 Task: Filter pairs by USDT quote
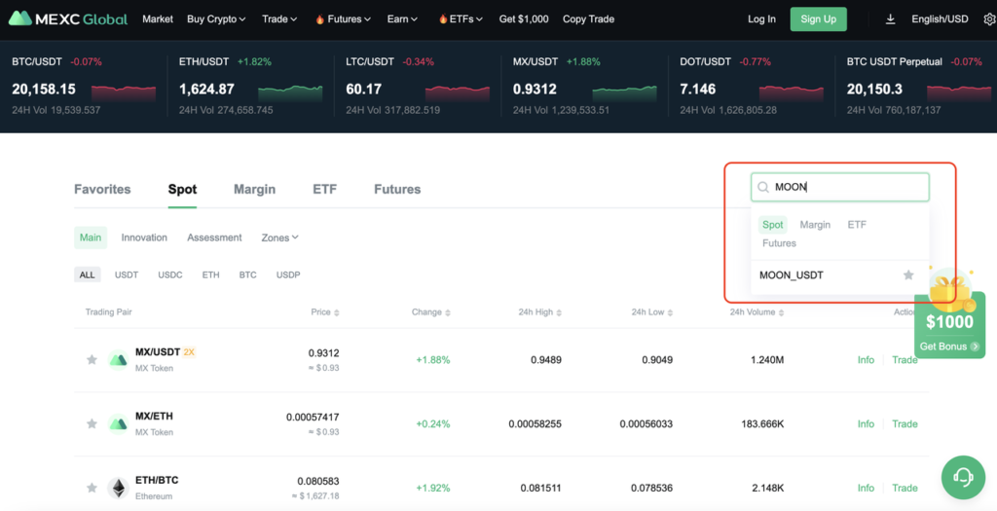point(127,275)
